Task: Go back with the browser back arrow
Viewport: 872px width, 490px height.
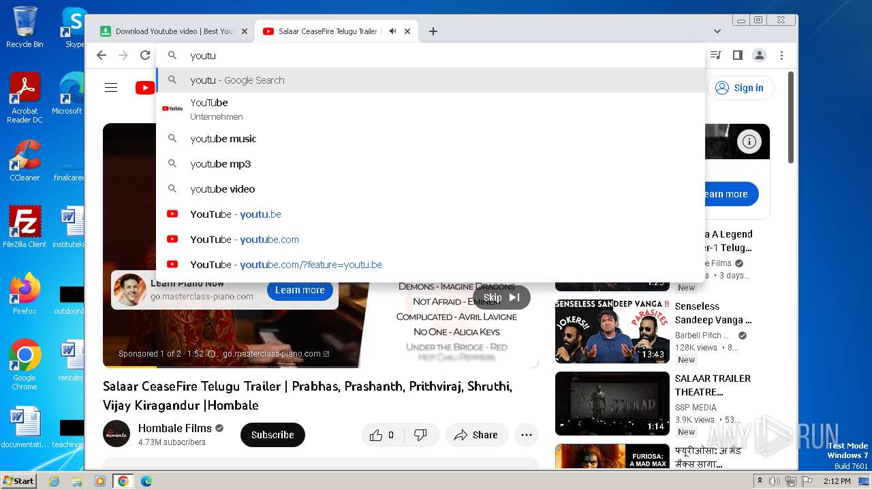Action: [x=102, y=56]
